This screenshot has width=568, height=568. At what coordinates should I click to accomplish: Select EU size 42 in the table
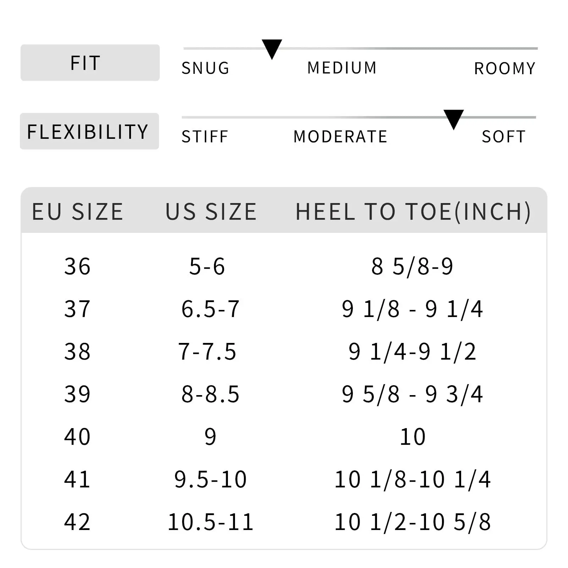click(77, 522)
